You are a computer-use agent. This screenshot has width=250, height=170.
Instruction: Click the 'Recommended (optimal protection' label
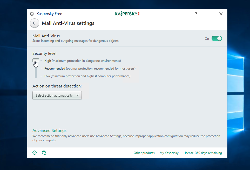[90, 69]
